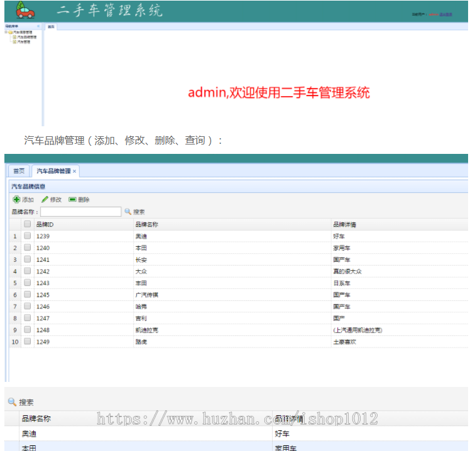
Task: Click the large magnifier 搜索 icon at bottom
Action: [x=12, y=402]
